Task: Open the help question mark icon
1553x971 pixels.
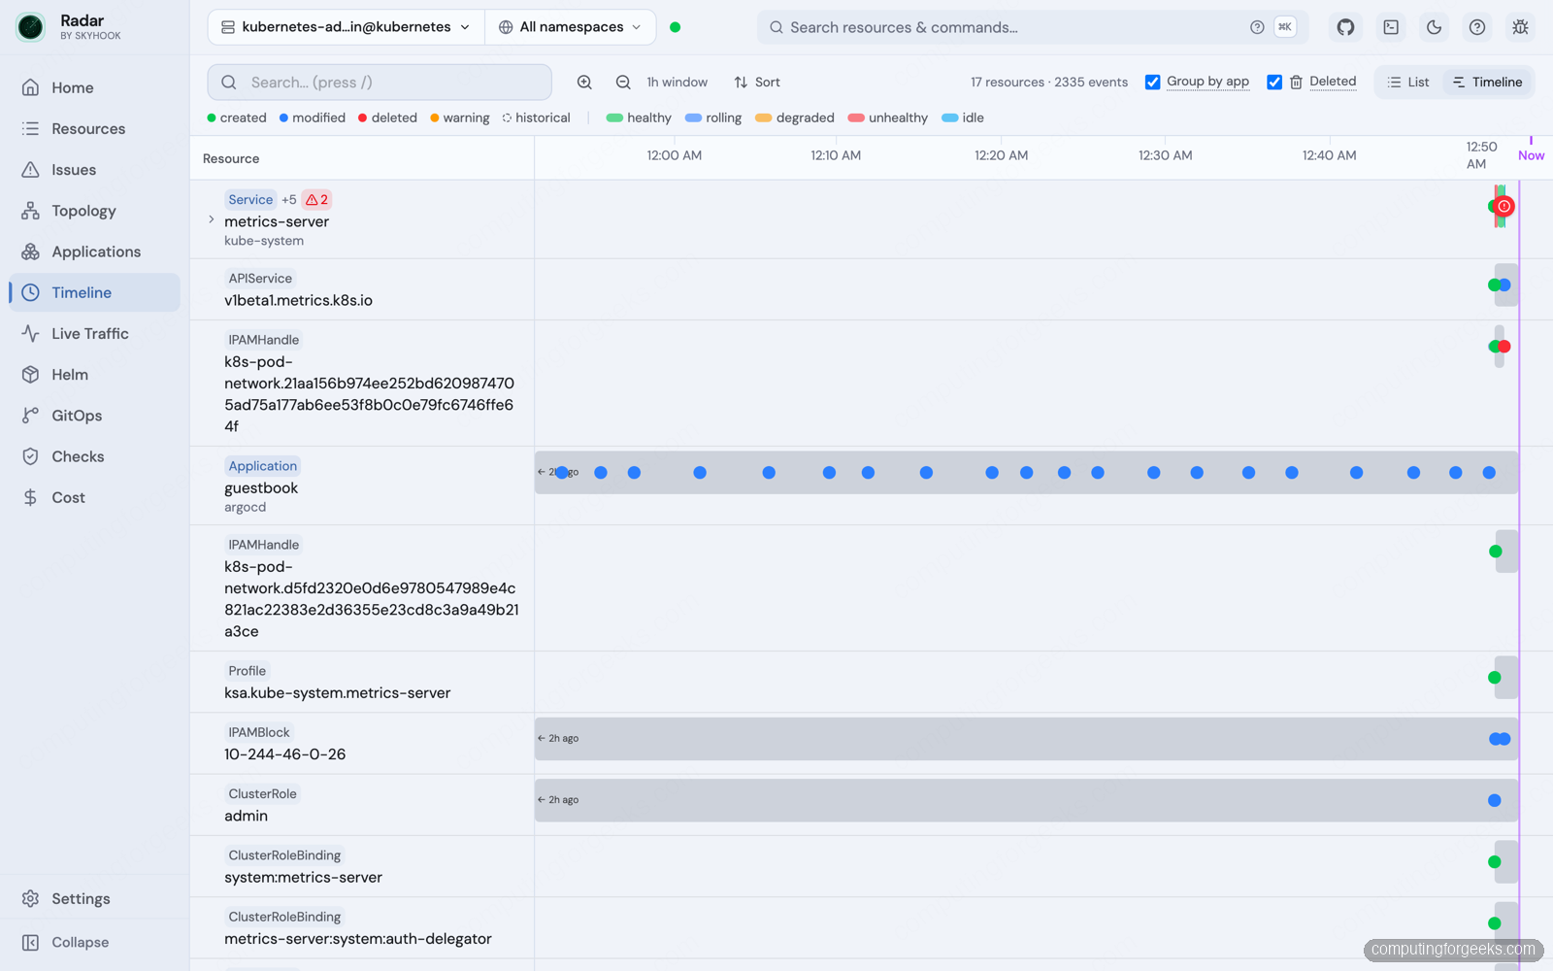Action: click(1476, 27)
